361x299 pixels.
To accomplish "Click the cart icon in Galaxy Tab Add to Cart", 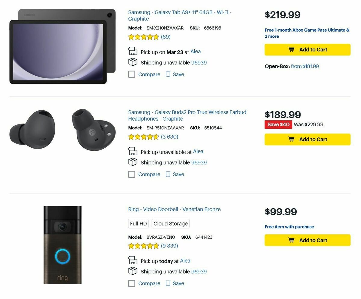I will click(x=291, y=49).
